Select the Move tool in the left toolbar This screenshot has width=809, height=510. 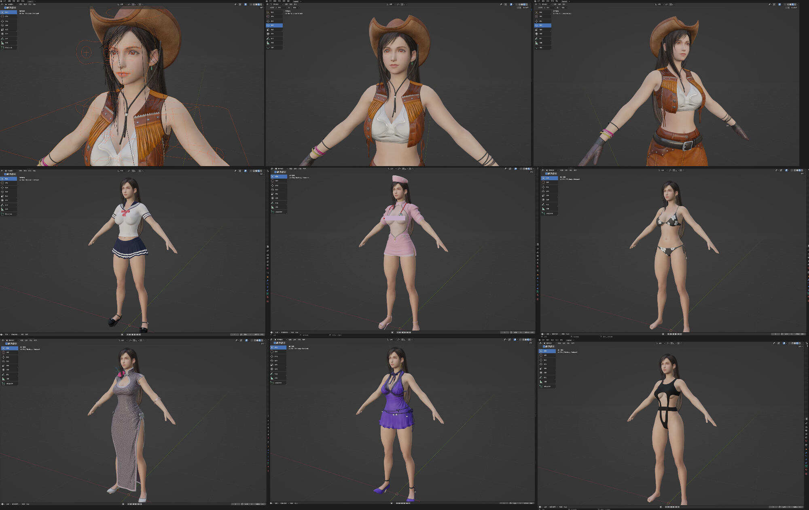(3, 21)
